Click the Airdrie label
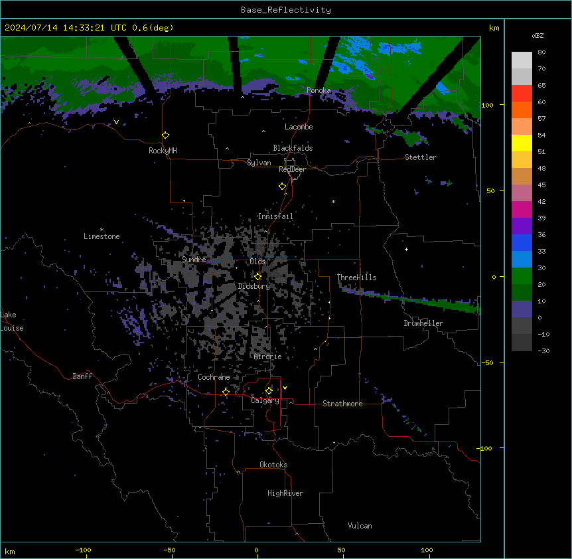The height and width of the screenshot is (559, 572). click(268, 357)
